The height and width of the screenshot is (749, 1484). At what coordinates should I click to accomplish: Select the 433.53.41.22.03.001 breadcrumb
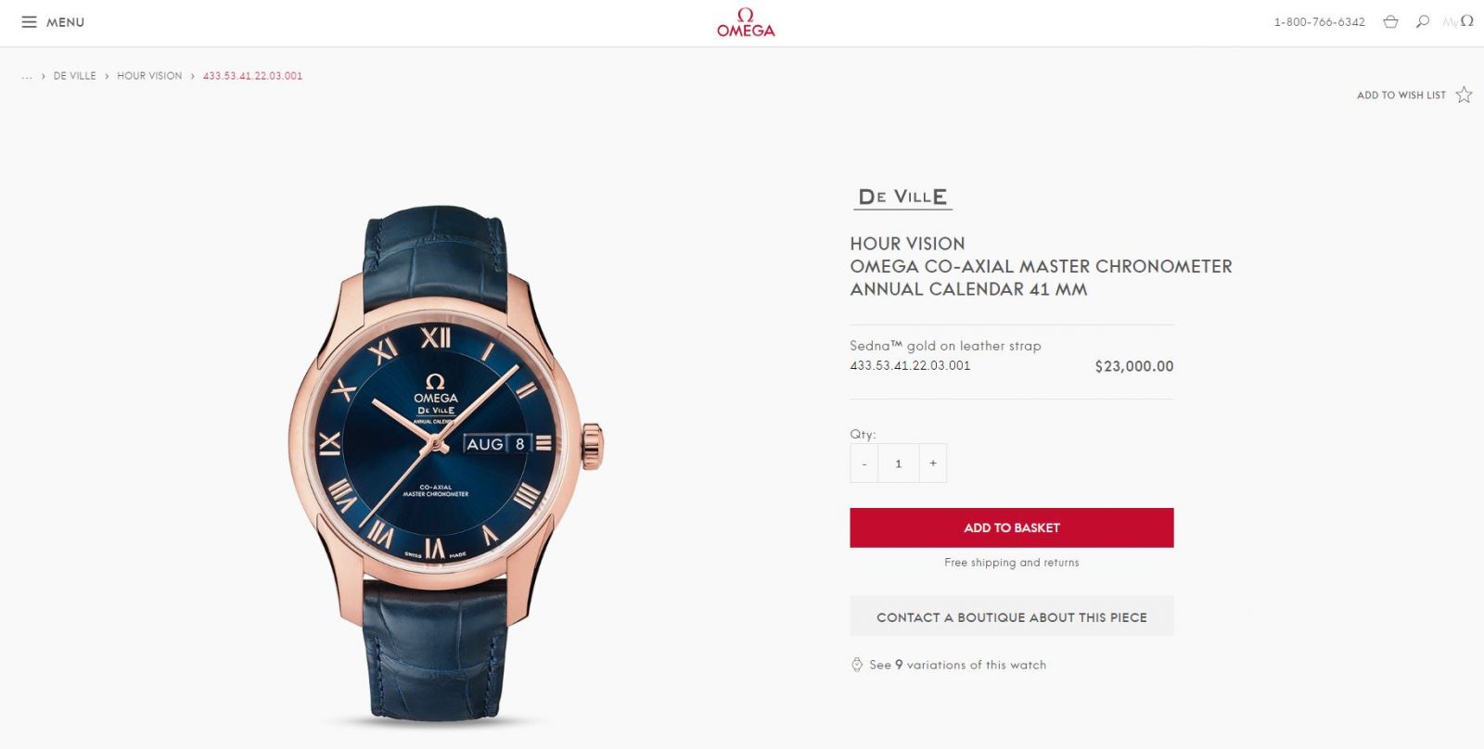point(252,76)
